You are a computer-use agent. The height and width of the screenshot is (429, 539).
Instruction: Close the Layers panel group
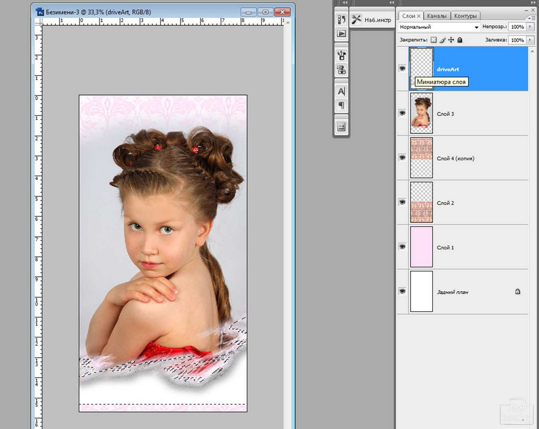[x=533, y=11]
